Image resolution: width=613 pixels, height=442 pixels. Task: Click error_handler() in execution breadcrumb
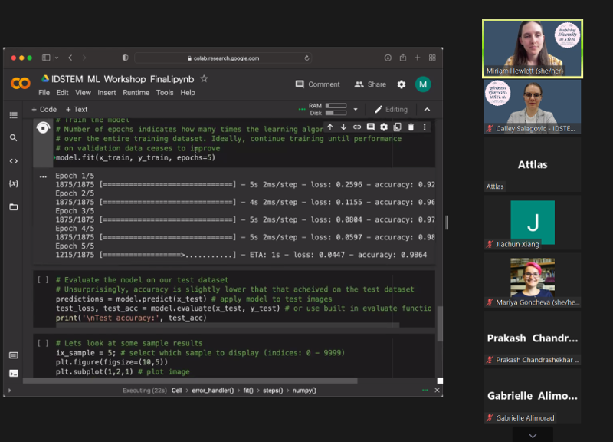[x=213, y=391]
